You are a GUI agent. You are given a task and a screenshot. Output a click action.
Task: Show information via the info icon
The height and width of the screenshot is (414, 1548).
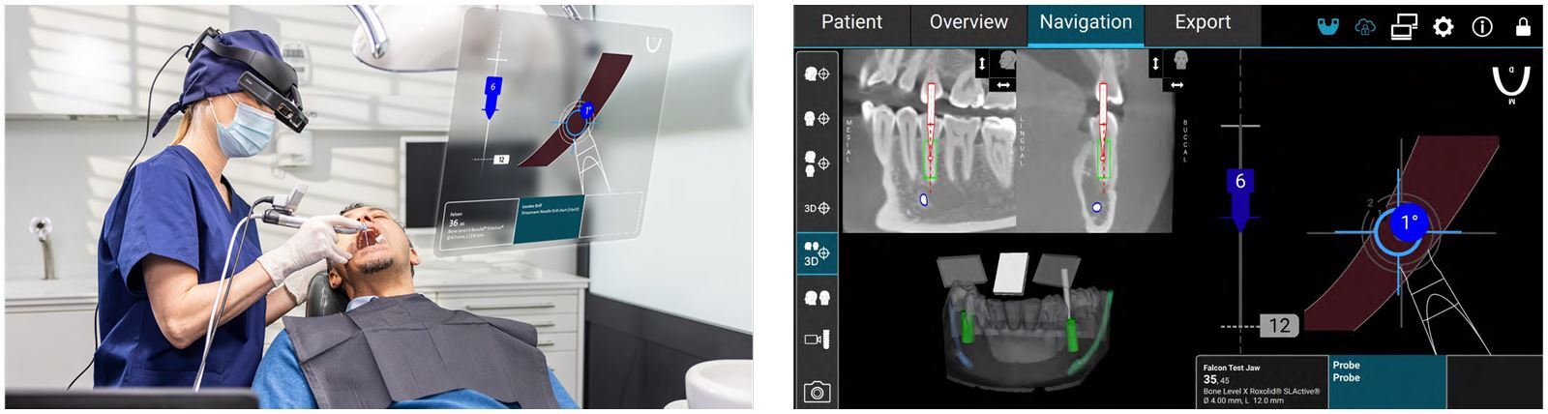pos(1482,27)
